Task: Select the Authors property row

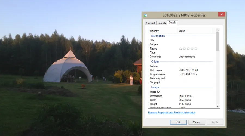Action: tap(182, 66)
